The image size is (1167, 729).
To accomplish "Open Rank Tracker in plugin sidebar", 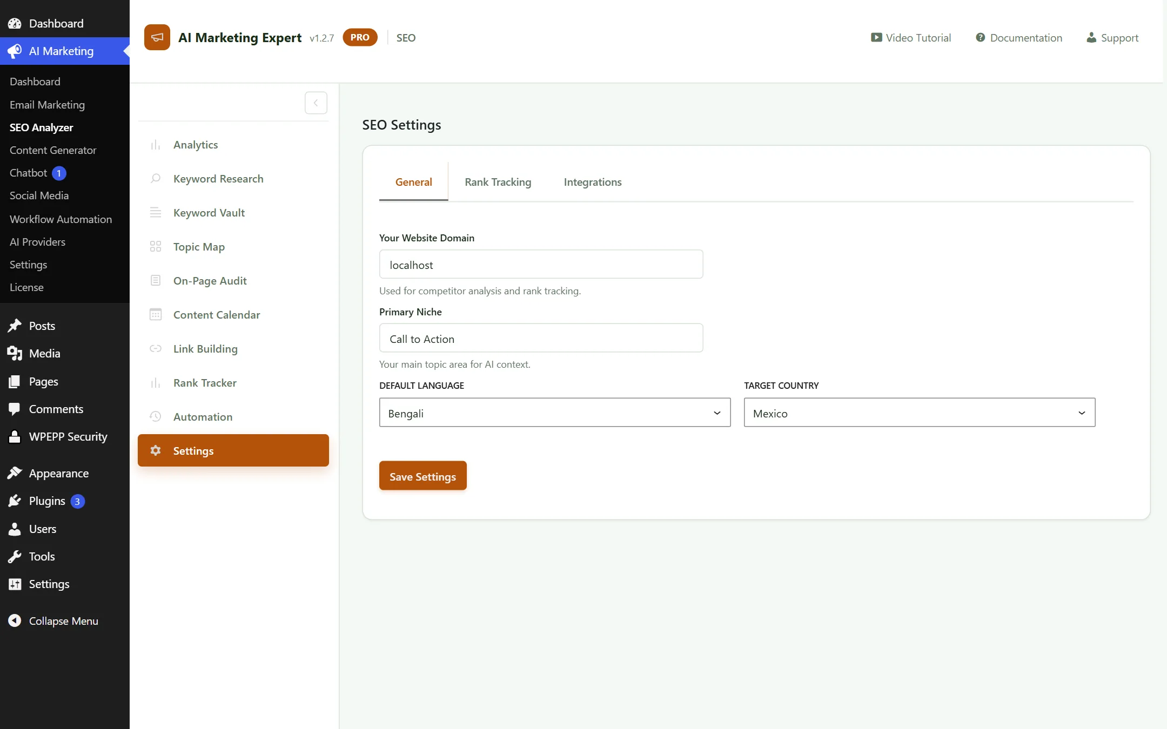I will coord(233,383).
